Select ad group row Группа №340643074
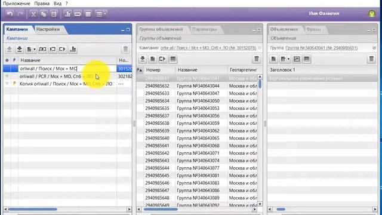This screenshot has width=382, height=215. point(197,161)
